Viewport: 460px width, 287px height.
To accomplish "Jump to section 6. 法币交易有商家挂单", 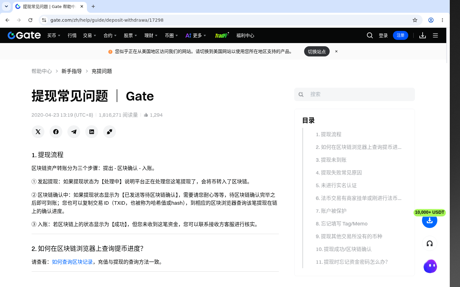I will [358, 198].
